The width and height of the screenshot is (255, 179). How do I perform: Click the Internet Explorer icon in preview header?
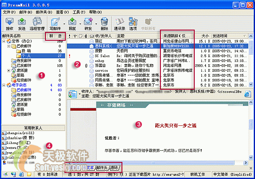(x=248, y=94)
